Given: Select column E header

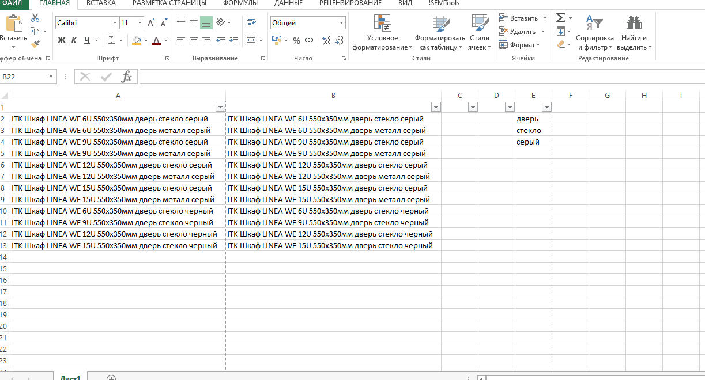Looking at the screenshot, I should (x=533, y=96).
